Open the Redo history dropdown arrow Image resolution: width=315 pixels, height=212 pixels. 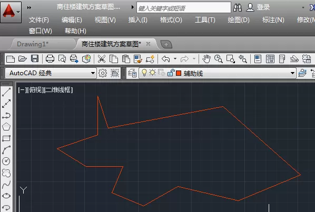pyautogui.click(x=194, y=59)
